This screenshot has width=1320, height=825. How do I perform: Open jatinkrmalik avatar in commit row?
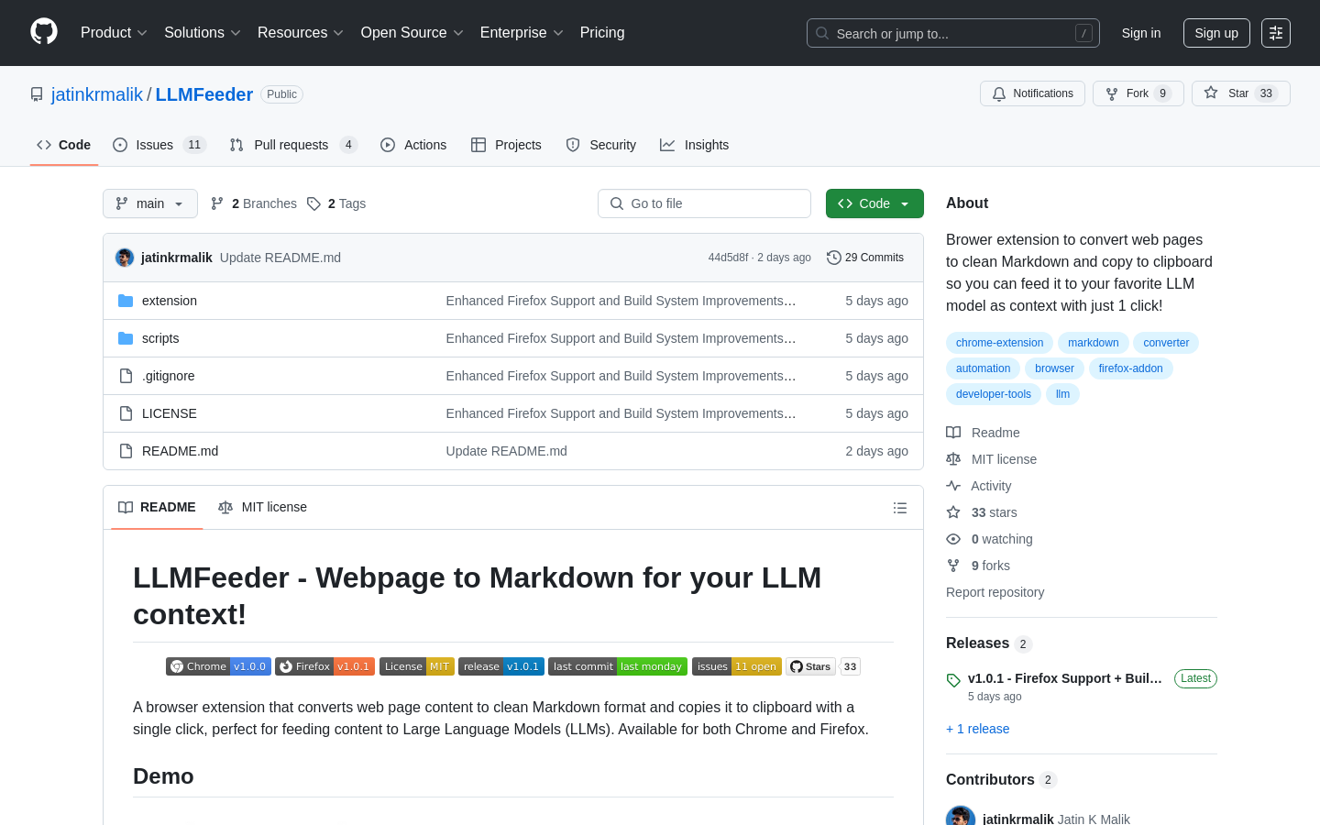125,258
